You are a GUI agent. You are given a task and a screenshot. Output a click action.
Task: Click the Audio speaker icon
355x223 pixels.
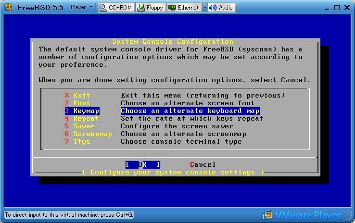click(213, 8)
